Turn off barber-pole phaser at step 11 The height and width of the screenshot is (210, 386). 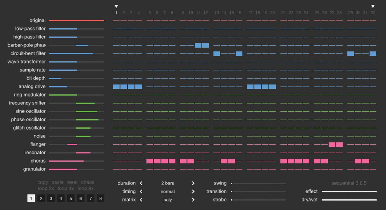point(198,45)
